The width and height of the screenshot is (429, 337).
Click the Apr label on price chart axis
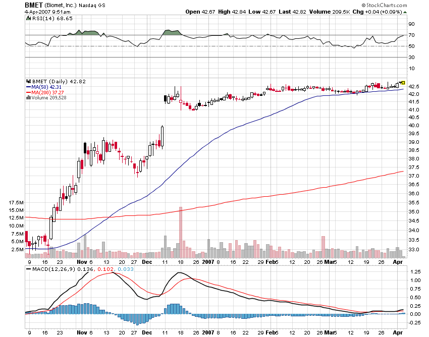(x=398, y=262)
